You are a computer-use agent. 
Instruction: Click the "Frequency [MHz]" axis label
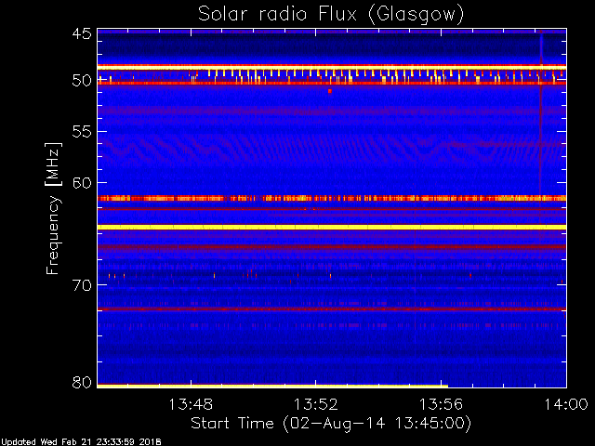(x=53, y=208)
